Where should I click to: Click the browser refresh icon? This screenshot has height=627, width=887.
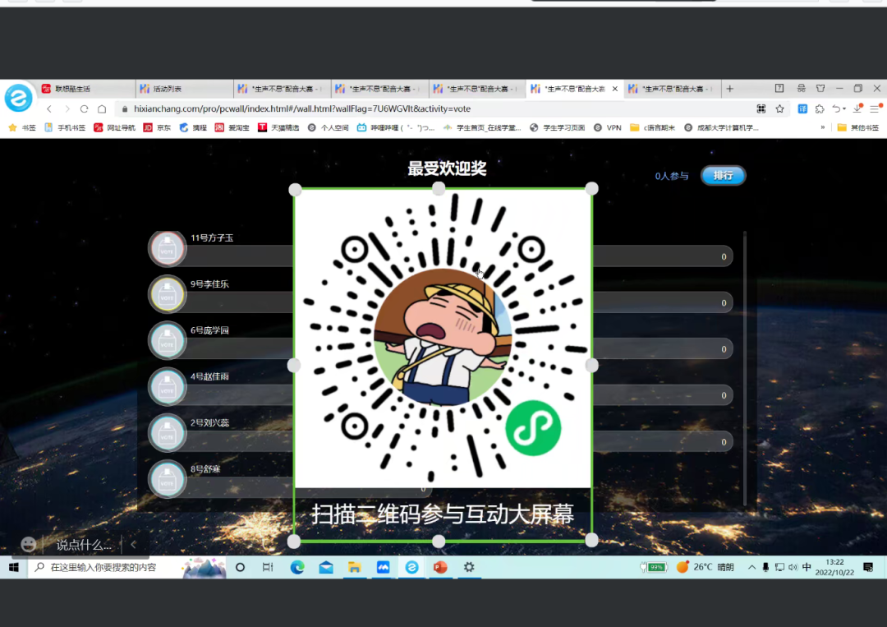click(x=84, y=108)
